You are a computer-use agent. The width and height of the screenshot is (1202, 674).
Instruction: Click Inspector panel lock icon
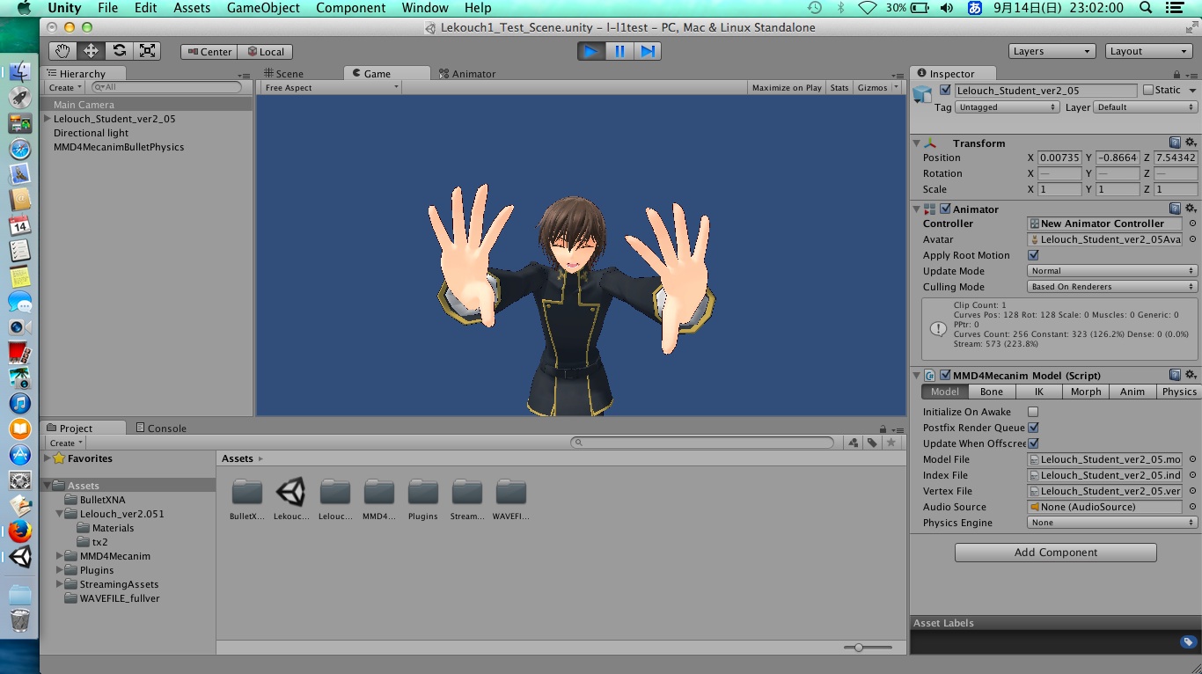[x=1177, y=75]
